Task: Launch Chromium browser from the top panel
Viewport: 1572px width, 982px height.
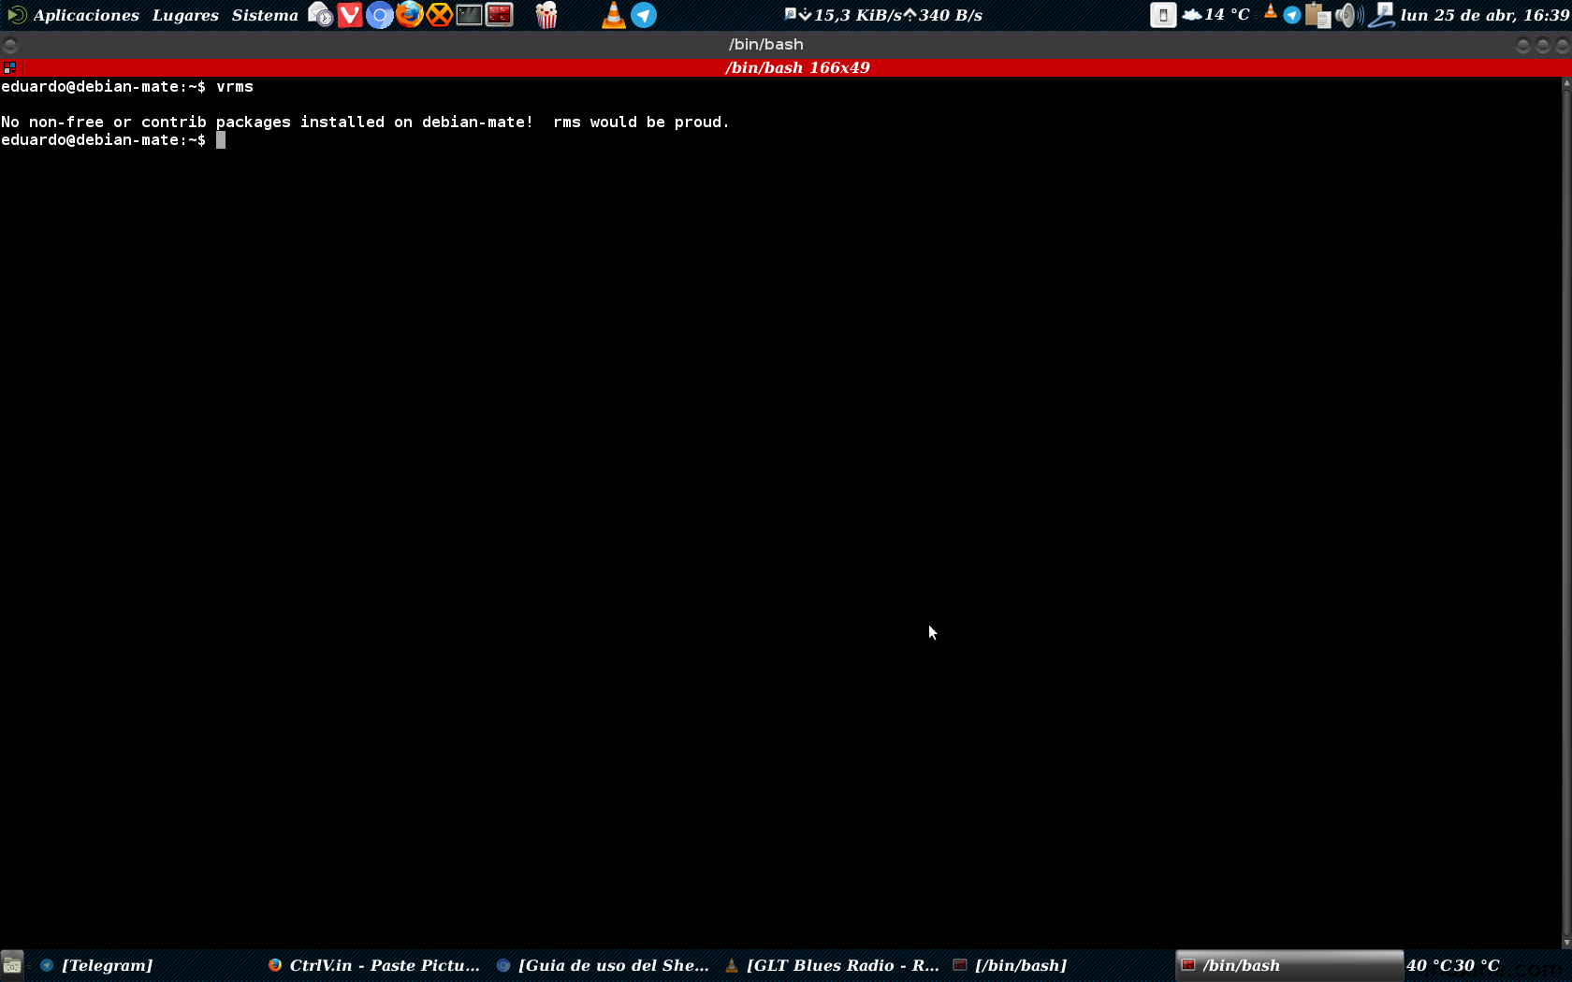Action: [379, 15]
